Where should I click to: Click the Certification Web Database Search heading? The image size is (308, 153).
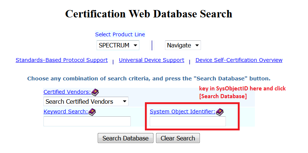point(149,14)
